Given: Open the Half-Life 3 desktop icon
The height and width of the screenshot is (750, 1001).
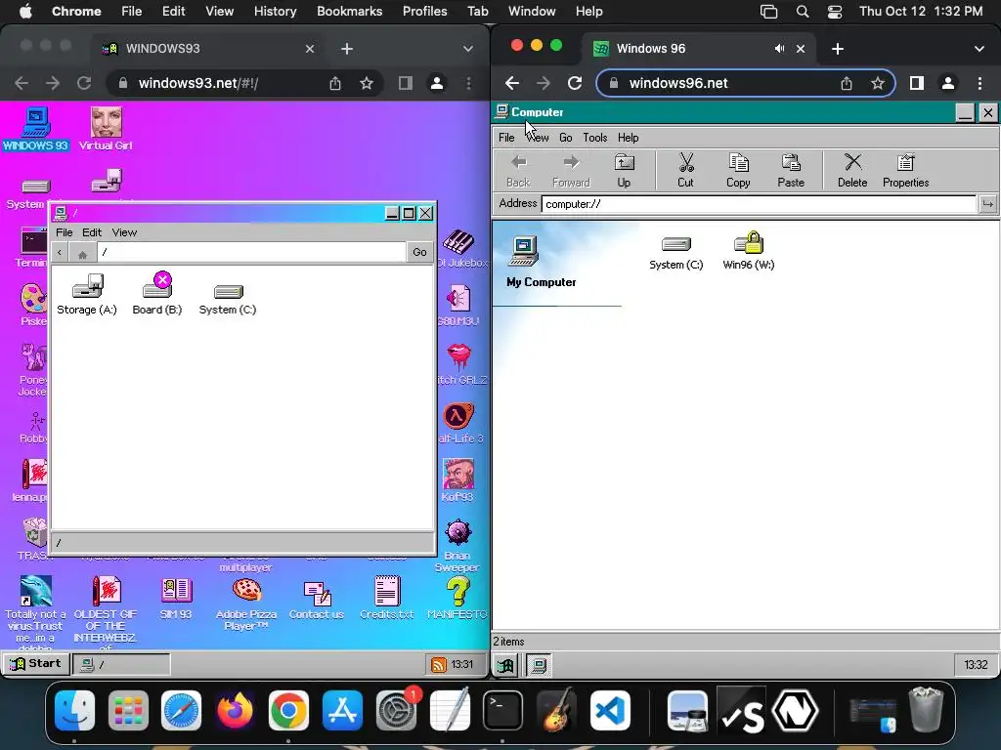Looking at the screenshot, I should coord(459,423).
